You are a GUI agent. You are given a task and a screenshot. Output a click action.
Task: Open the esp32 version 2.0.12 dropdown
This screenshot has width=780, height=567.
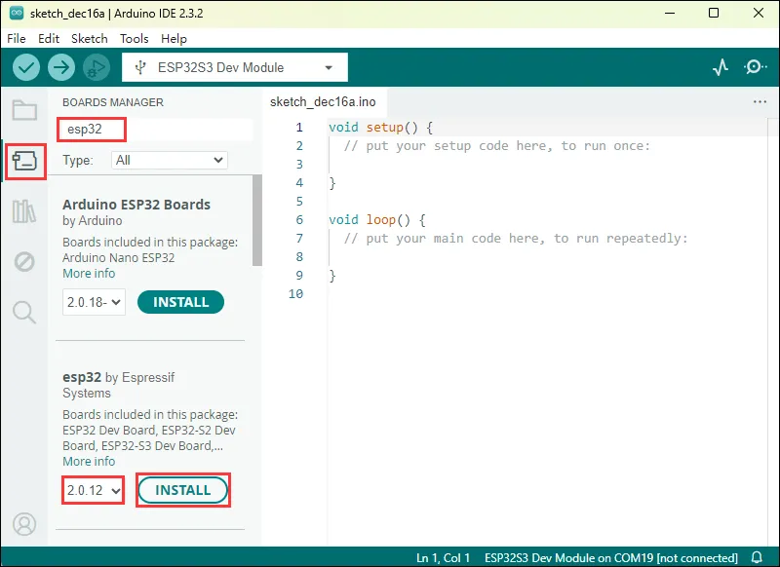pos(94,490)
